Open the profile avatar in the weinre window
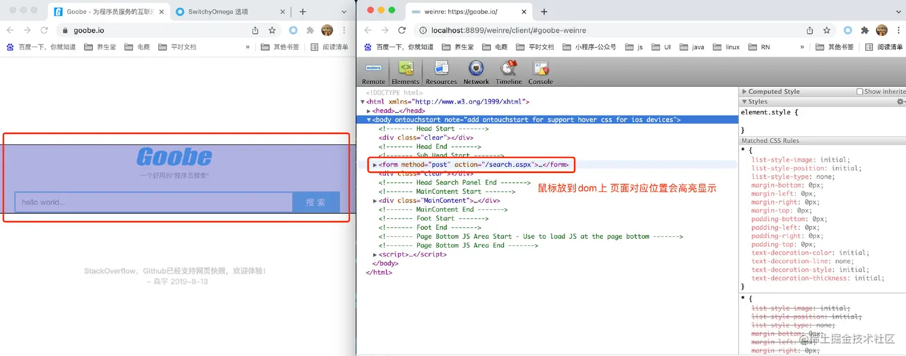906x356 pixels. click(x=881, y=30)
